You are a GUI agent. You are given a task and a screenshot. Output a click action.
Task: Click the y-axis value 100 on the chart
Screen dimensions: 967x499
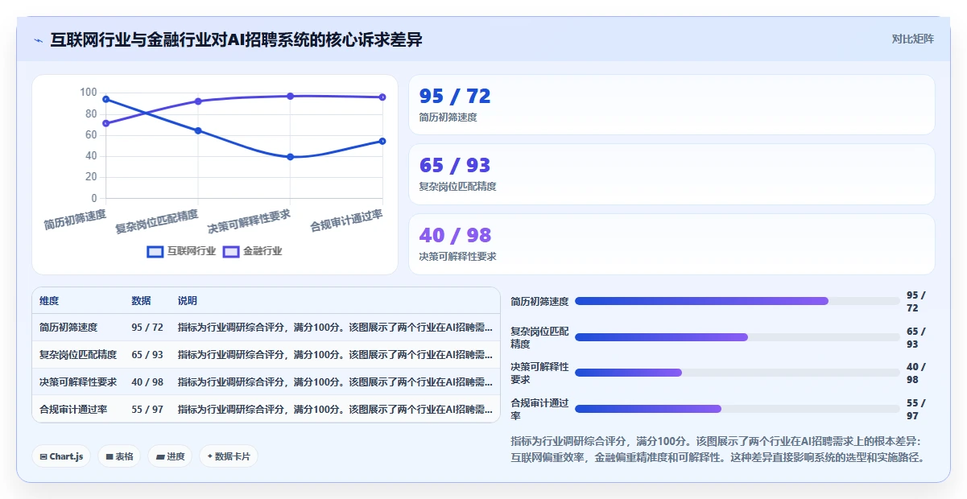pyautogui.click(x=88, y=93)
